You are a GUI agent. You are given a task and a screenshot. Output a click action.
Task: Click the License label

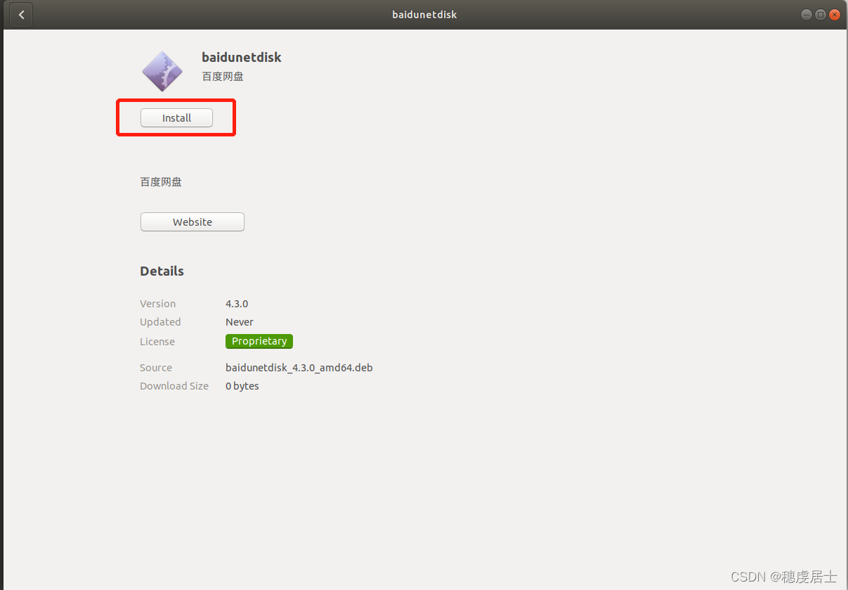click(157, 342)
